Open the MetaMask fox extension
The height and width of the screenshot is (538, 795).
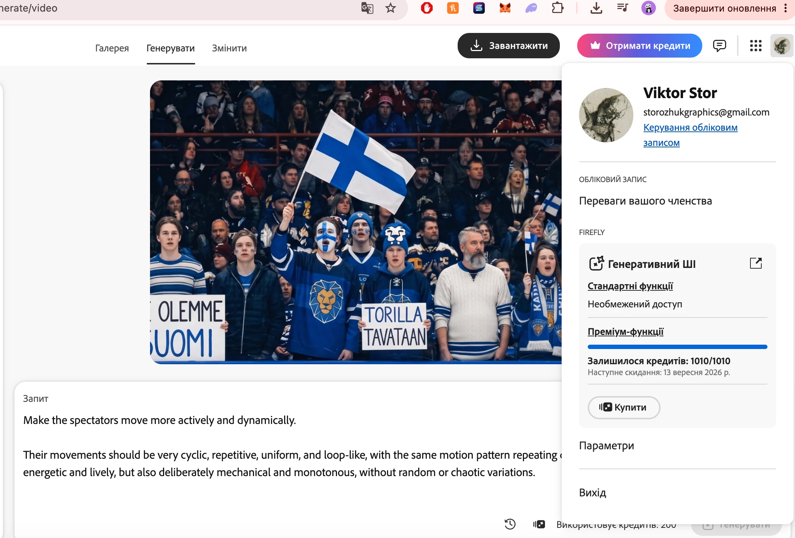tap(505, 8)
